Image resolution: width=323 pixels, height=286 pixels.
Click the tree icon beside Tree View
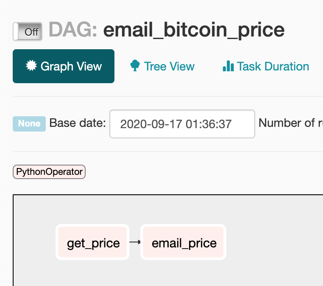135,66
